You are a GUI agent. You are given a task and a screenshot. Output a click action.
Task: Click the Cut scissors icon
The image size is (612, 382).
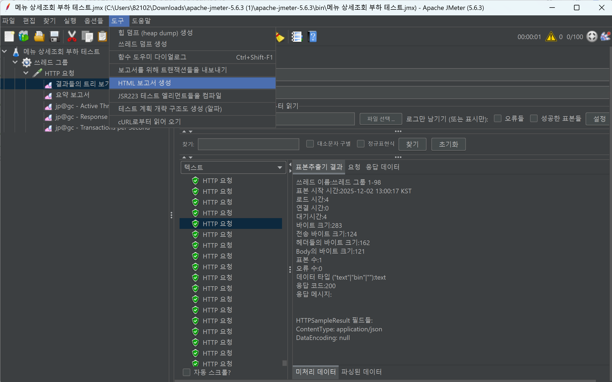tap(72, 36)
